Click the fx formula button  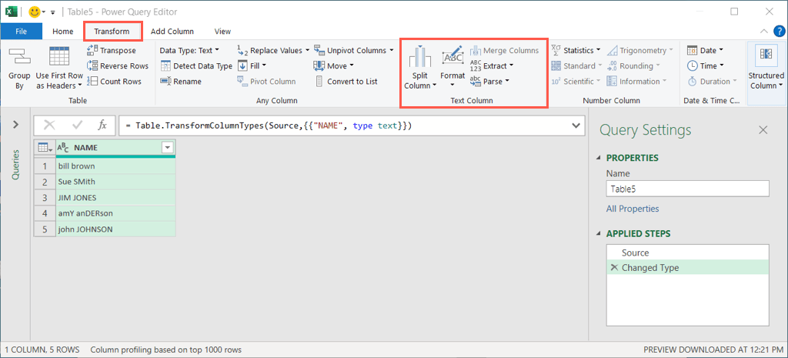pos(102,125)
